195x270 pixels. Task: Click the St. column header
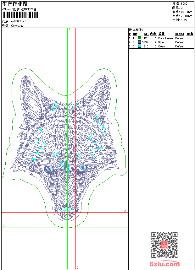tap(146, 34)
